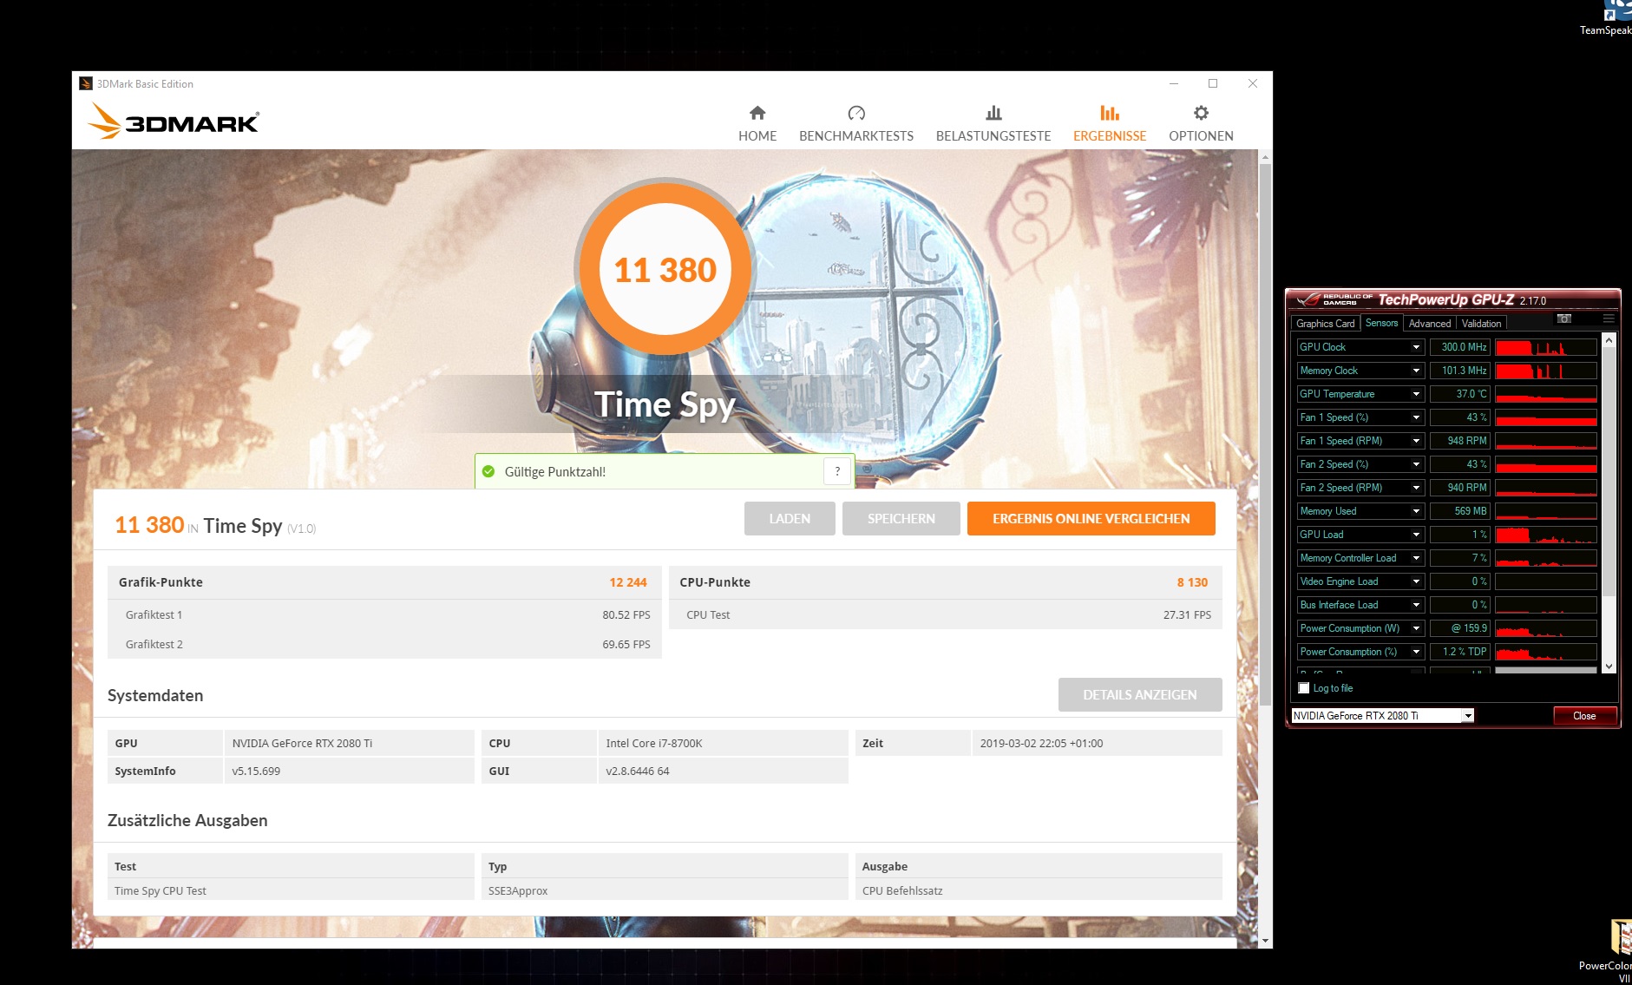Click the 3DMark title bar app icon
This screenshot has width=1632, height=985.
click(x=85, y=83)
